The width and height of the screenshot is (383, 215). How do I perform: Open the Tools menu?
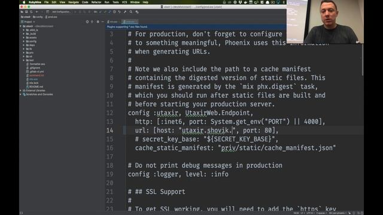click(115, 2)
